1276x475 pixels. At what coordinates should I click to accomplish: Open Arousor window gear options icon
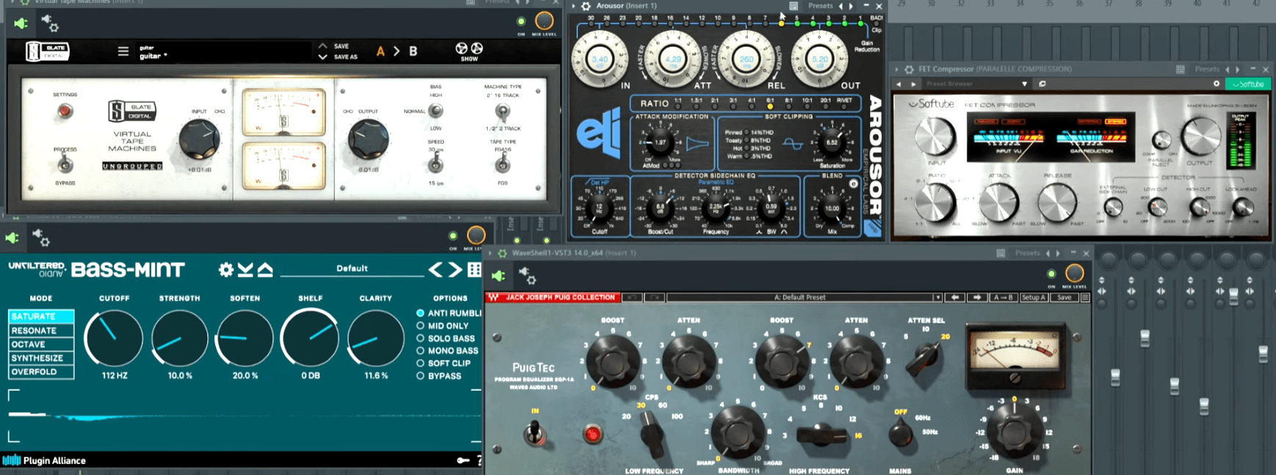tap(586, 6)
